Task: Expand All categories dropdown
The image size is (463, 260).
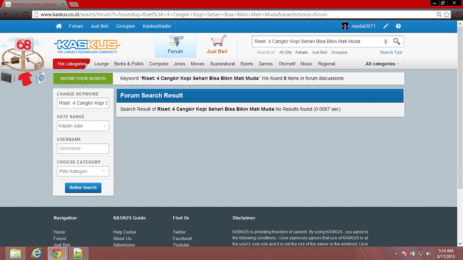Action: [x=382, y=64]
